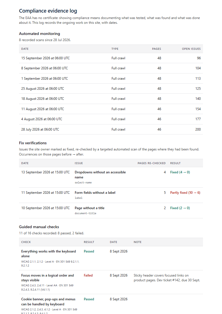222x314 pixels.
Task: Select '11 September 2026 at 15:00 UTC' verification date
Action: coord(46,193)
